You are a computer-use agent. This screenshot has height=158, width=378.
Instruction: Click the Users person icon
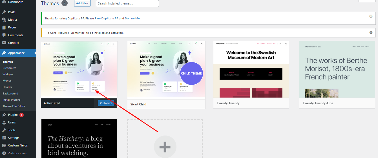pos(4,122)
